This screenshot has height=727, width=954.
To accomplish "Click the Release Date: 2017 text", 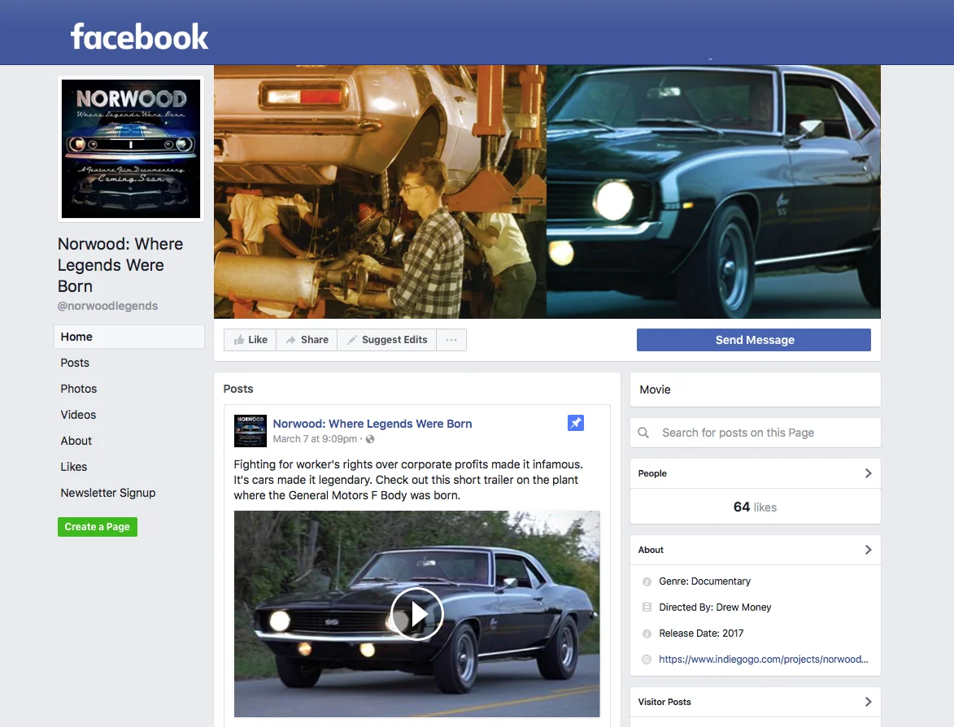I will pyautogui.click(x=701, y=633).
